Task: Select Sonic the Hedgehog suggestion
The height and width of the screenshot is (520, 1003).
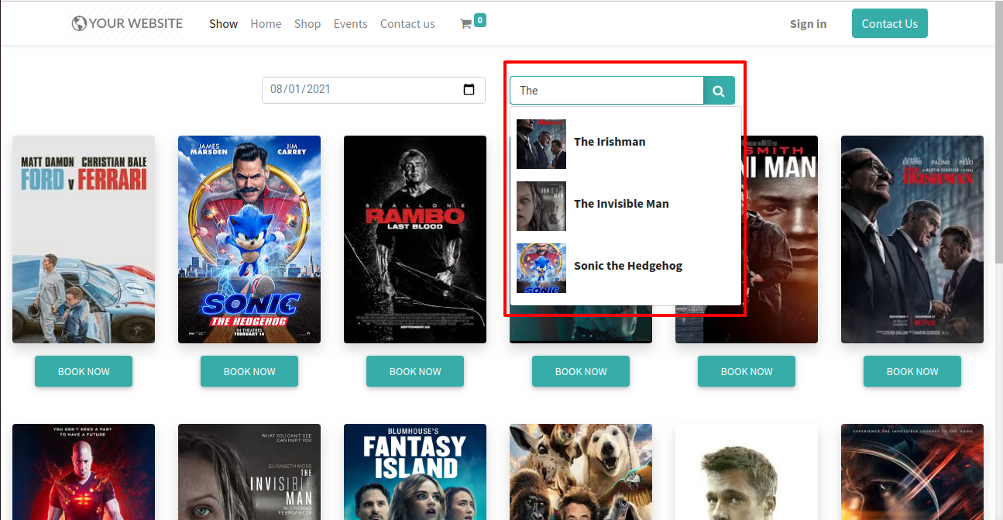Action: click(626, 268)
